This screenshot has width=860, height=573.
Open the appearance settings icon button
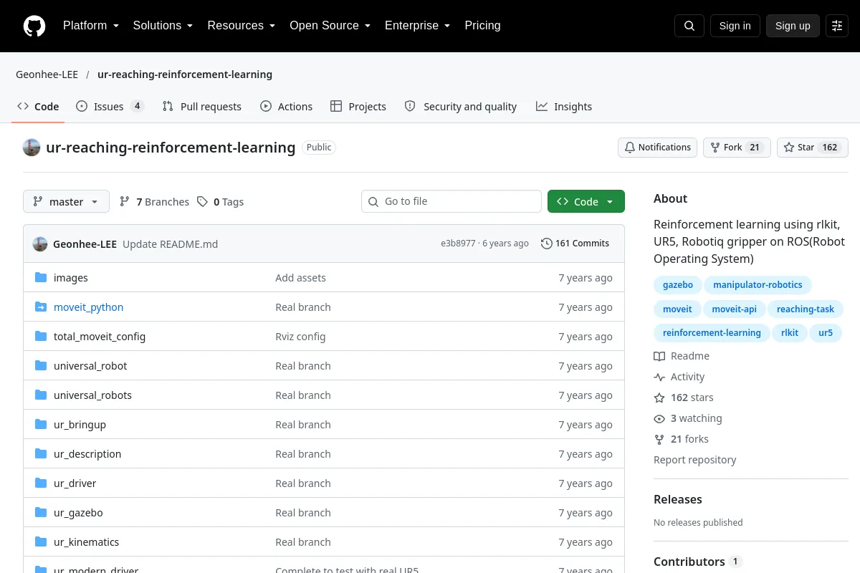(x=837, y=26)
